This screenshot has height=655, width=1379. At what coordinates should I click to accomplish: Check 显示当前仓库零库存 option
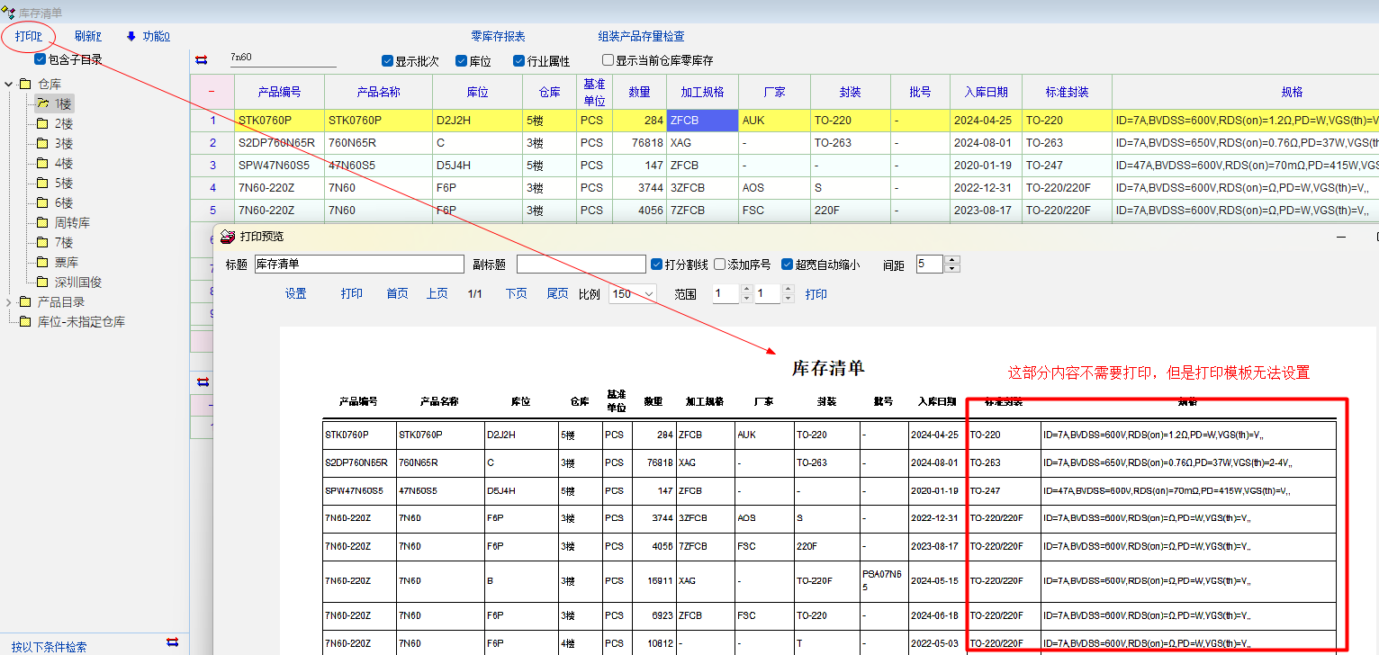(x=608, y=61)
